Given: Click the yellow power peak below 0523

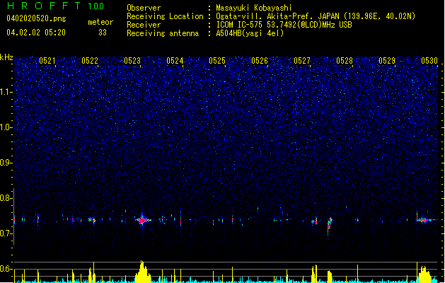Looking at the screenshot, I should point(143,272).
